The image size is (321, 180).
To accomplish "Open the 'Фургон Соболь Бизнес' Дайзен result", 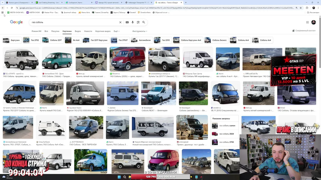I will click(123, 93).
